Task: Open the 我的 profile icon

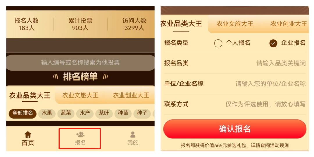Action: point(133,135)
